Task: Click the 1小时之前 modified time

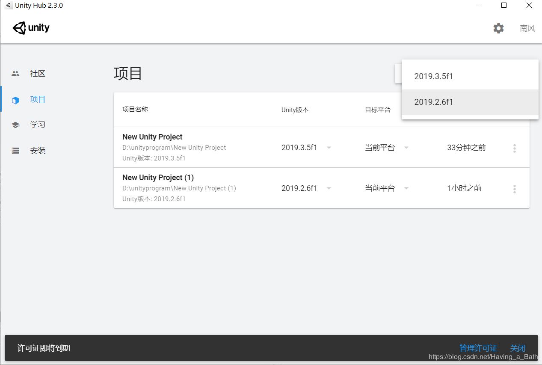Action: click(x=464, y=188)
